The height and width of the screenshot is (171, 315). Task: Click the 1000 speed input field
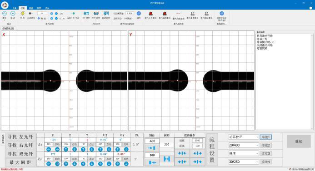(197, 141)
